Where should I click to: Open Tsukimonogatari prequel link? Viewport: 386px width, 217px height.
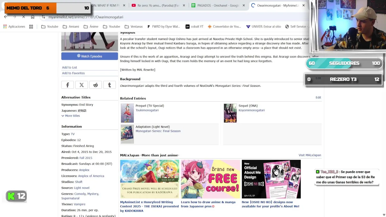[x=147, y=110]
